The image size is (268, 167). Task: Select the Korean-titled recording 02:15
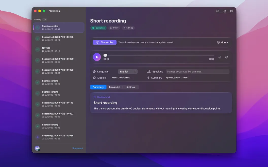tap(59, 49)
